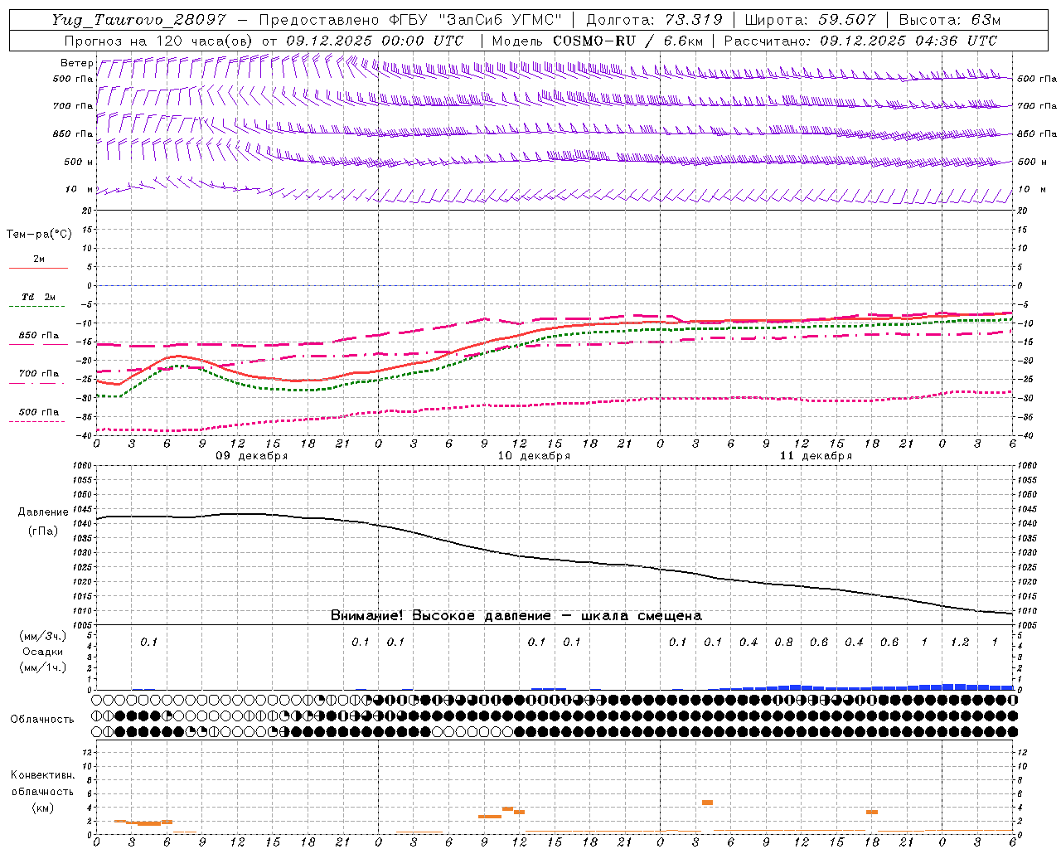Select the 'ФГБУ "ЗапСиб УГМС"' provider text
Image resolution: width=1061 pixels, height=849 pixels.
pos(475,20)
